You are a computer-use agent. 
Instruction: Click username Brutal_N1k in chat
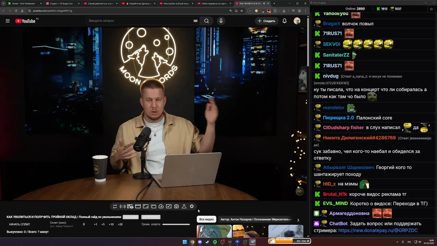[335, 194]
